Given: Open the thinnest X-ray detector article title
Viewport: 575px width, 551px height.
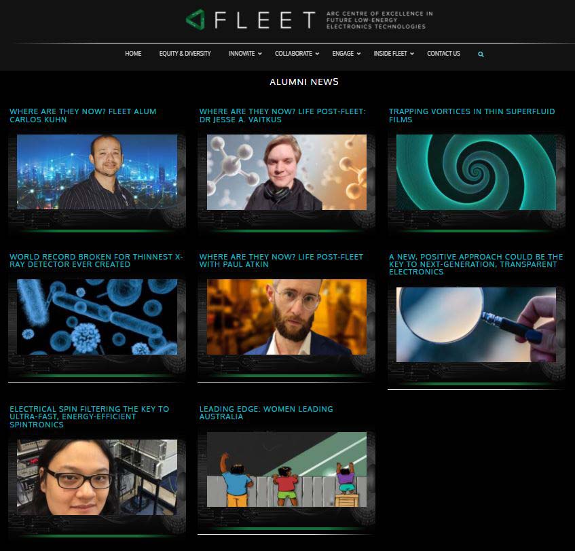Looking at the screenshot, I should pyautogui.click(x=96, y=261).
